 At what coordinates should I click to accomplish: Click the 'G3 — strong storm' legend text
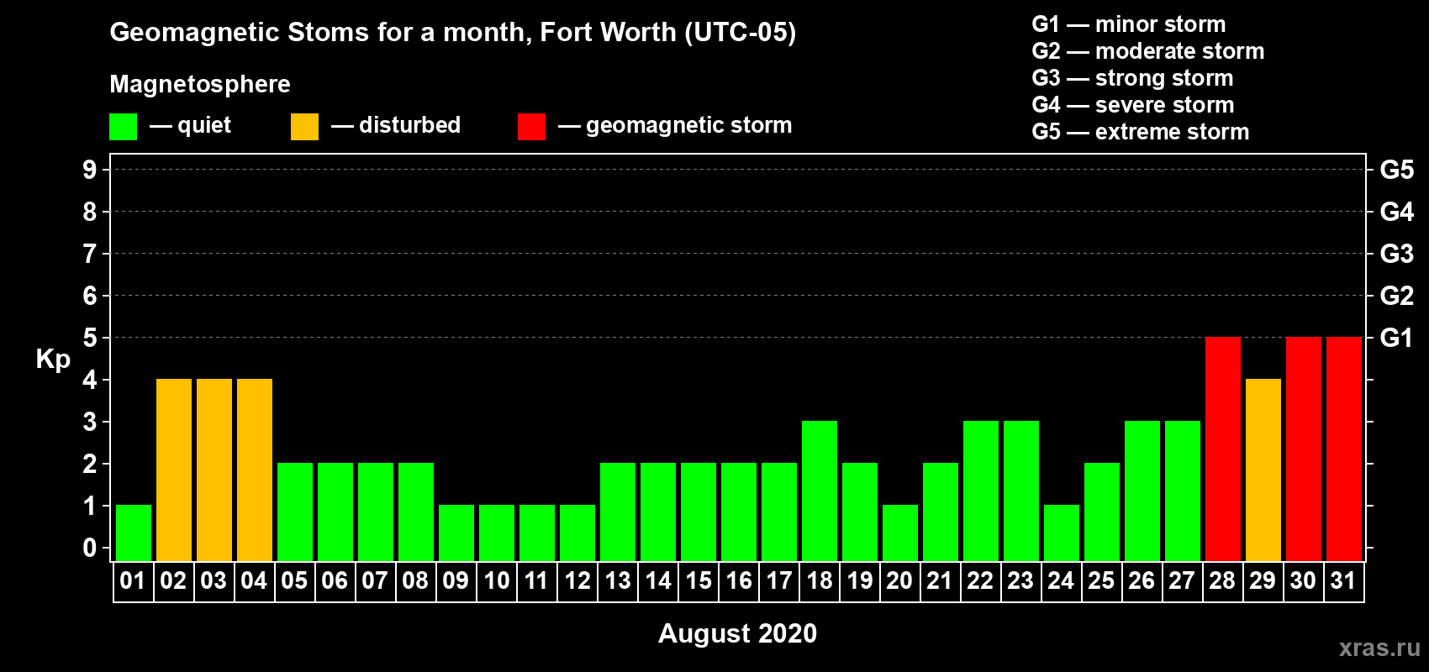[x=1132, y=78]
